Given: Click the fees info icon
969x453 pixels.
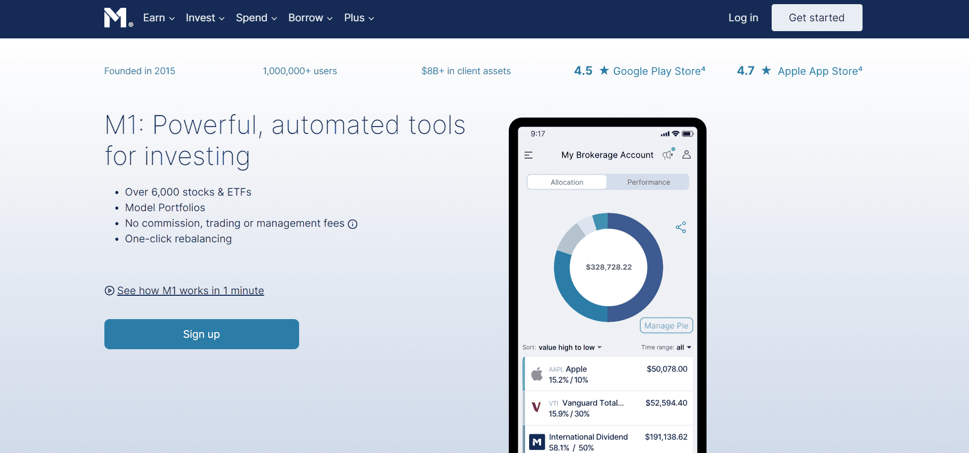Looking at the screenshot, I should 353,224.
